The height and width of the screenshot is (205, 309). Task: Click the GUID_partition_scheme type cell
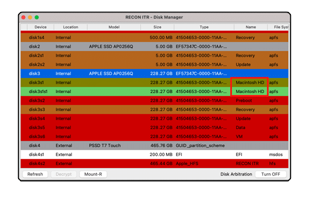coord(200,145)
